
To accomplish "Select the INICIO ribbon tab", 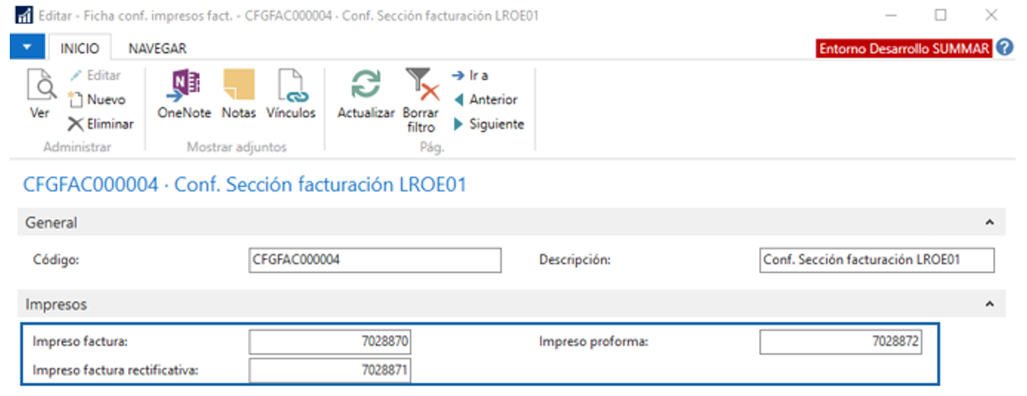I will 80,48.
